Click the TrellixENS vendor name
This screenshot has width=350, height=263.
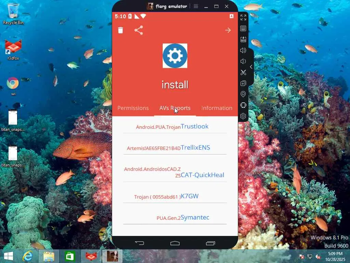click(x=195, y=147)
